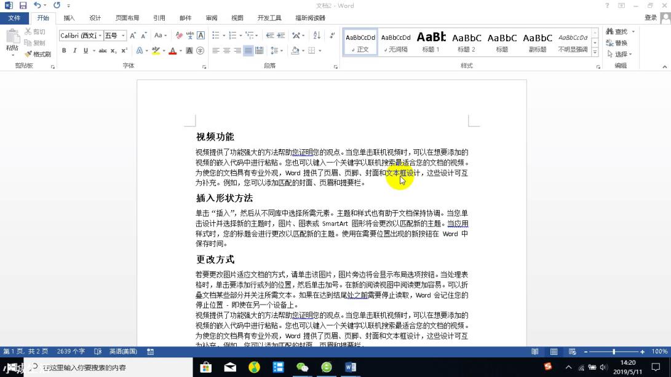Viewport: 671px width, 377px height.
Task: Apply subscript formatting
Action: 113,51
